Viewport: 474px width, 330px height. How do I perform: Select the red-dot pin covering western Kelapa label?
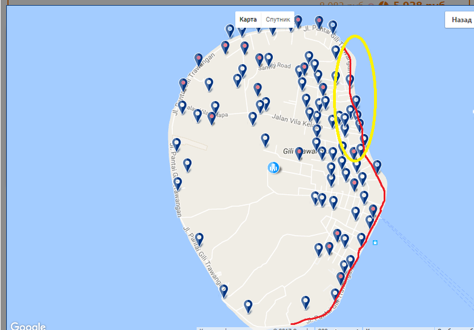coord(212,118)
